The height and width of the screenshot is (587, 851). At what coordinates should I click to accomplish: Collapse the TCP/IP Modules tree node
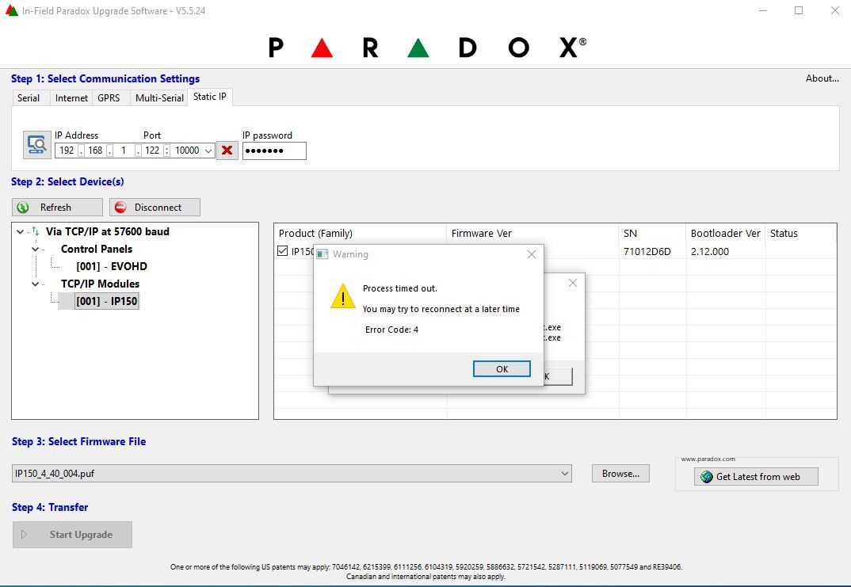point(36,284)
